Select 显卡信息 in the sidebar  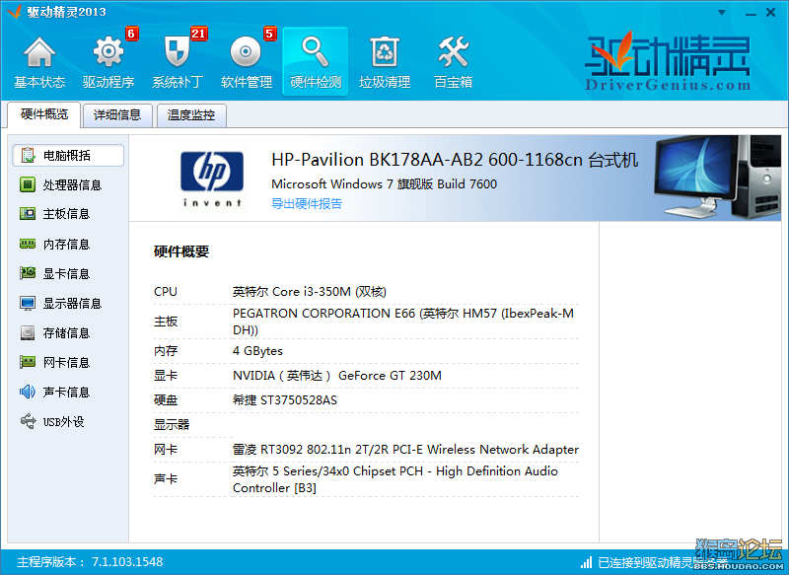tap(68, 273)
